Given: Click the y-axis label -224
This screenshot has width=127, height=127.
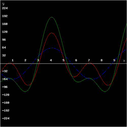Looking at the screenshot, I should tap(6, 118).
